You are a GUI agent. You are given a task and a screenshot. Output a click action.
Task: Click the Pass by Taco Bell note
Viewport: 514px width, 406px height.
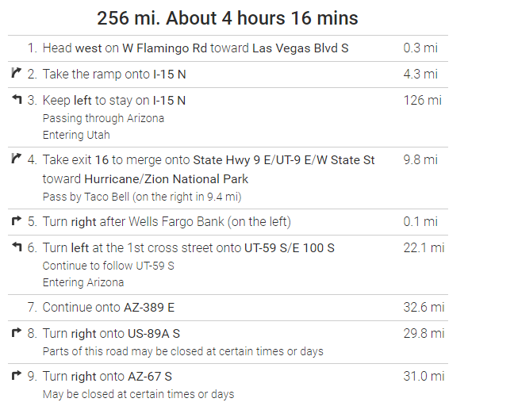click(142, 197)
